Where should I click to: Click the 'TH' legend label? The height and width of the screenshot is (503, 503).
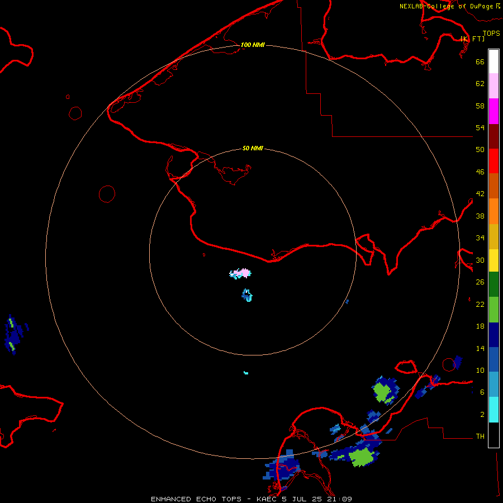click(x=480, y=436)
